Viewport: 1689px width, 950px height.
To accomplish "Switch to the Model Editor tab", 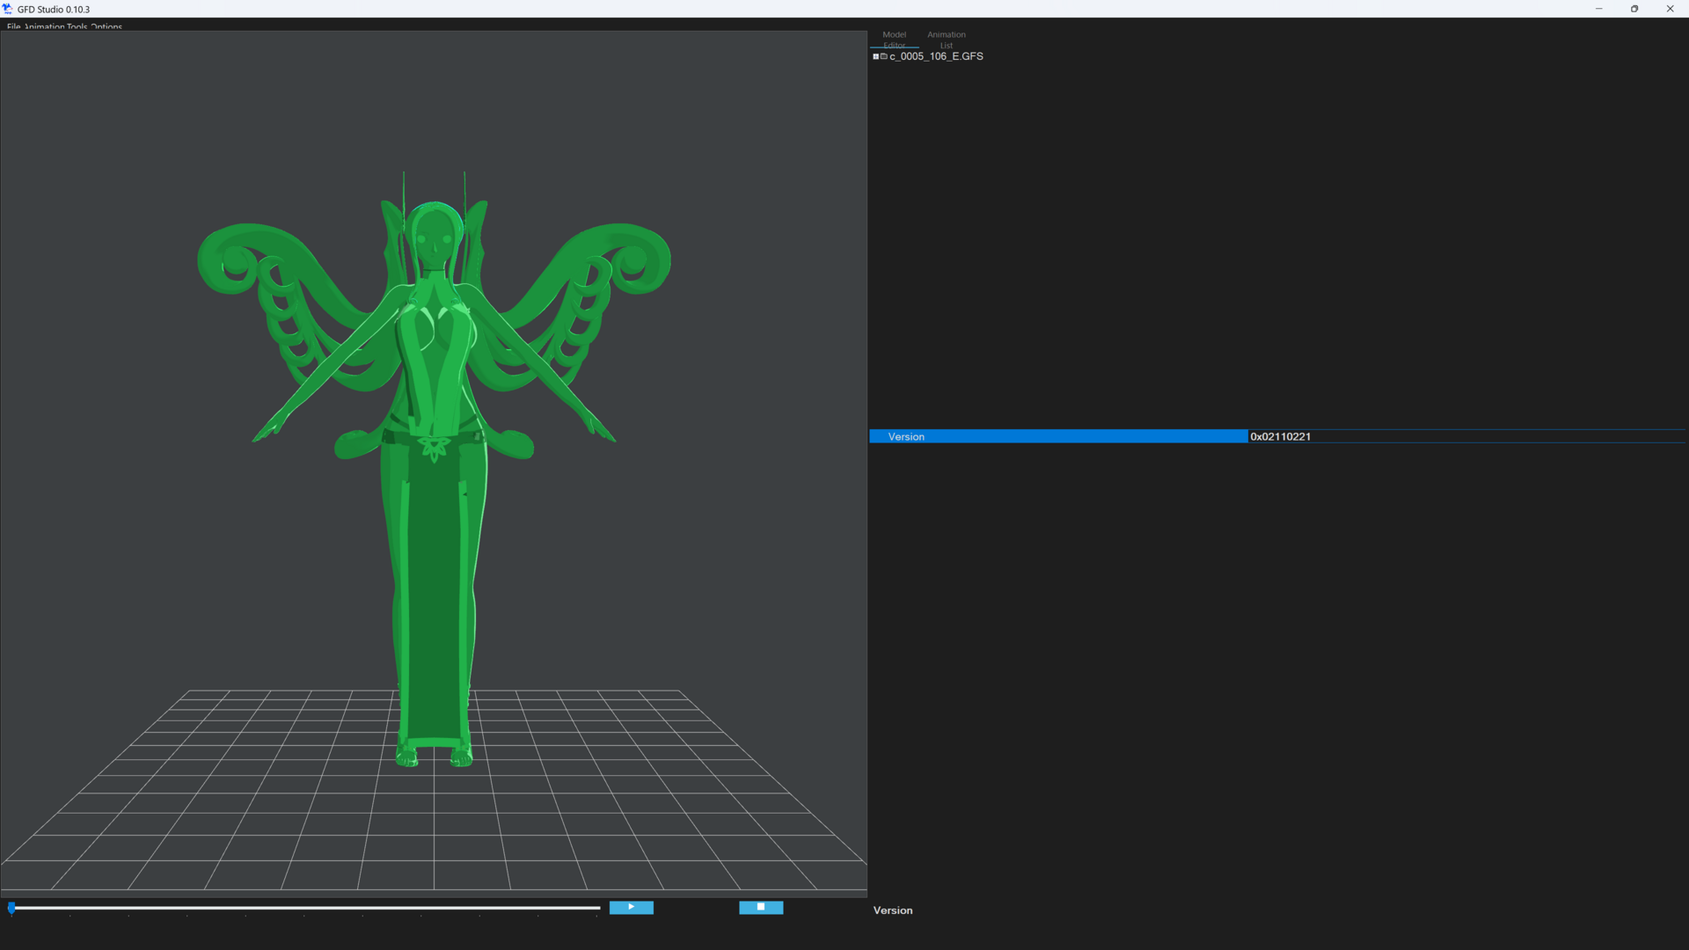I will point(894,40).
